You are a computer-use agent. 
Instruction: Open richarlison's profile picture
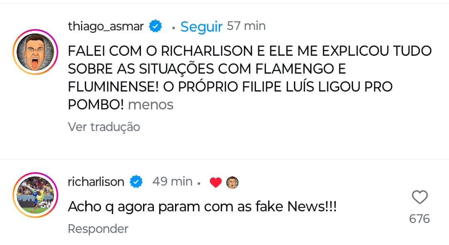coord(35,194)
